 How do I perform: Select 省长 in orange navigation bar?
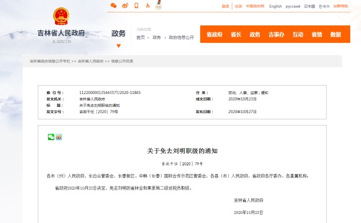point(236,34)
